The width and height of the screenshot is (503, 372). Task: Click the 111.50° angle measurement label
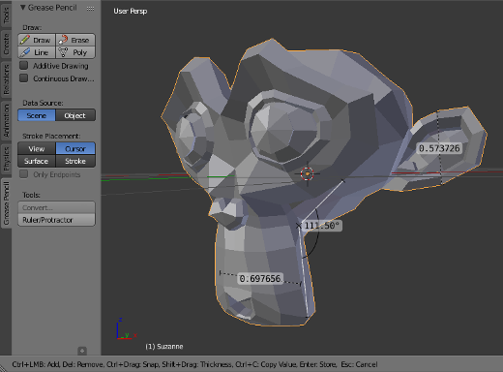pos(322,226)
